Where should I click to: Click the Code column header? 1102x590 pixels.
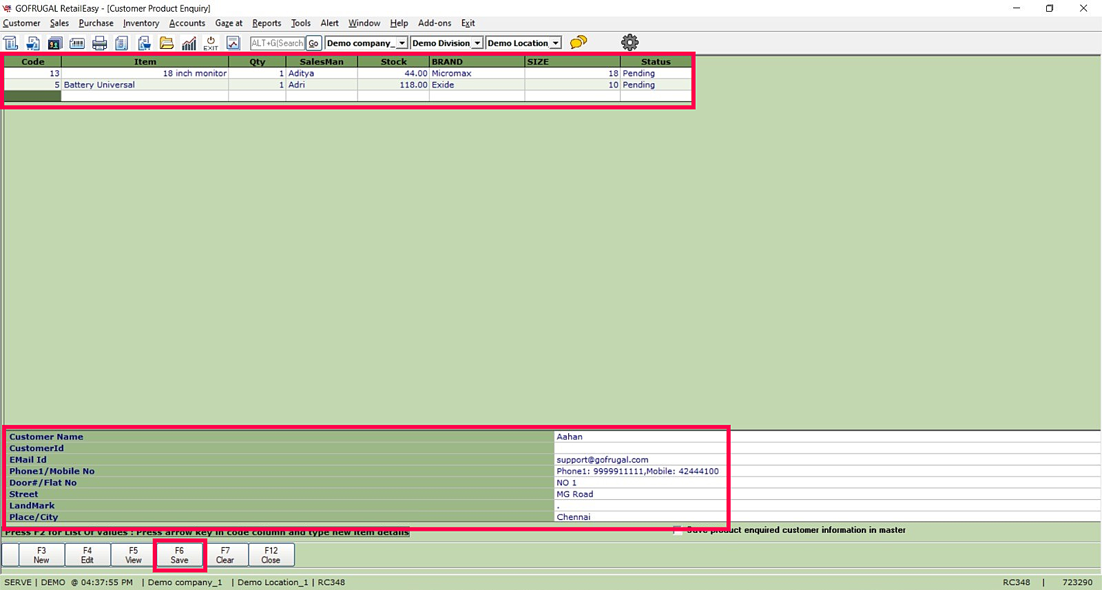pyautogui.click(x=32, y=62)
